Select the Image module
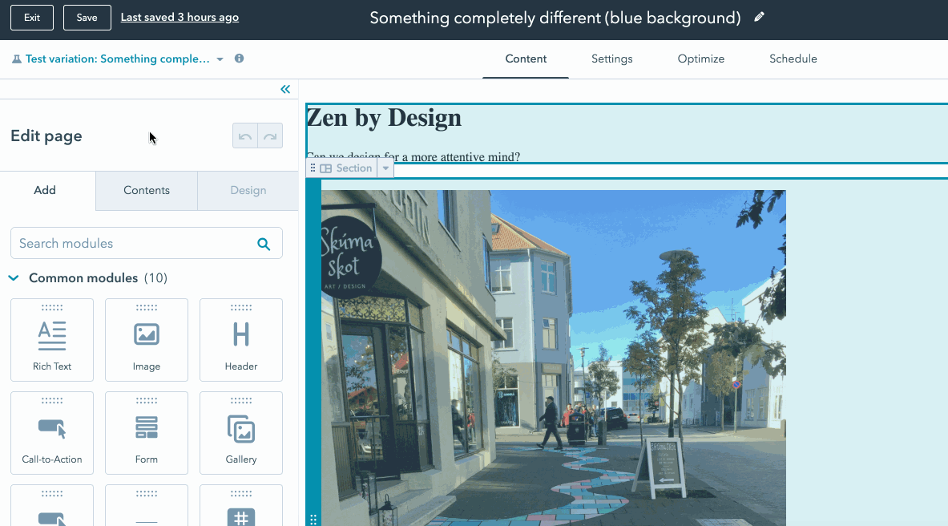The width and height of the screenshot is (948, 526). [147, 340]
